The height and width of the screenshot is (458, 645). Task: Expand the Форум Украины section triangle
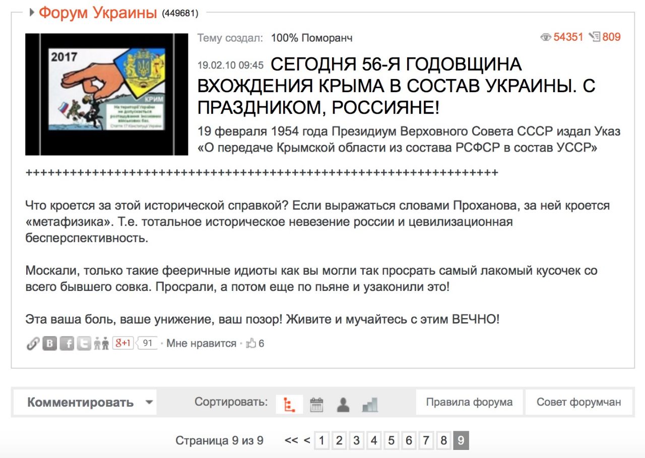[x=32, y=13]
